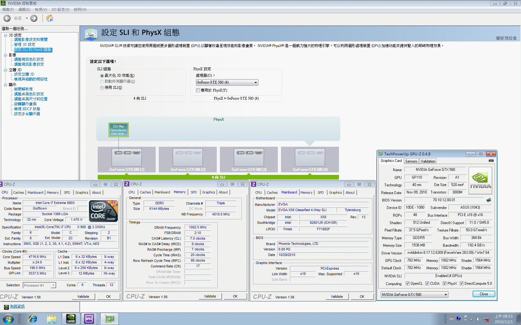Open PhysX processor dropdown GeForce GTX 580 (4)
521x325 pixels.
227,83
